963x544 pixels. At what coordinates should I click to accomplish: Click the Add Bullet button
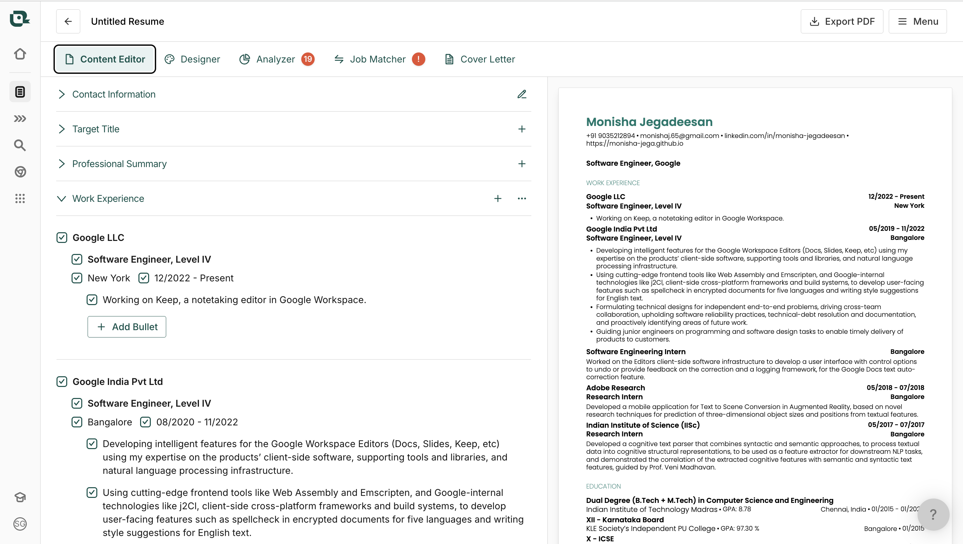point(127,327)
